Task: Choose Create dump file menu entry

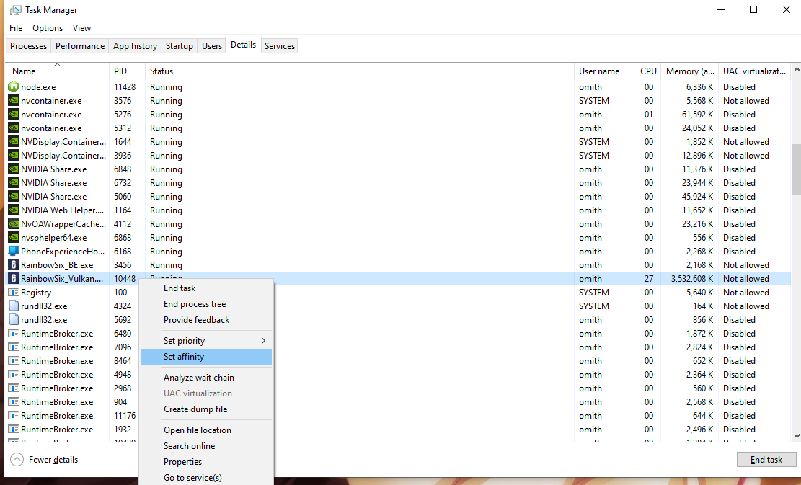Action: [206, 409]
